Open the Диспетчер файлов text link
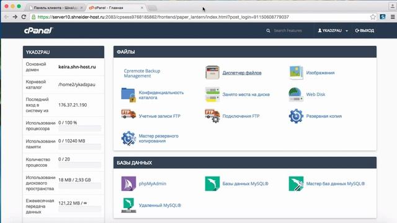 point(242,73)
